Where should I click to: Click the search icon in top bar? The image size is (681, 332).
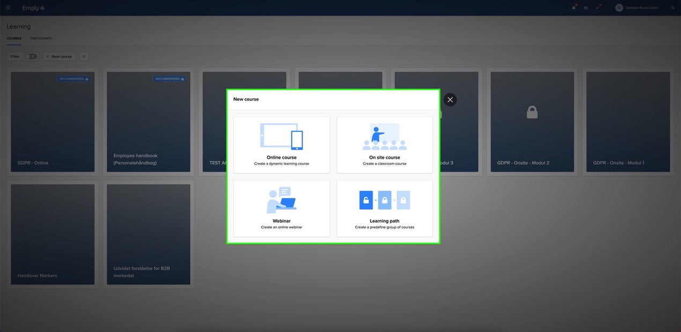point(672,8)
